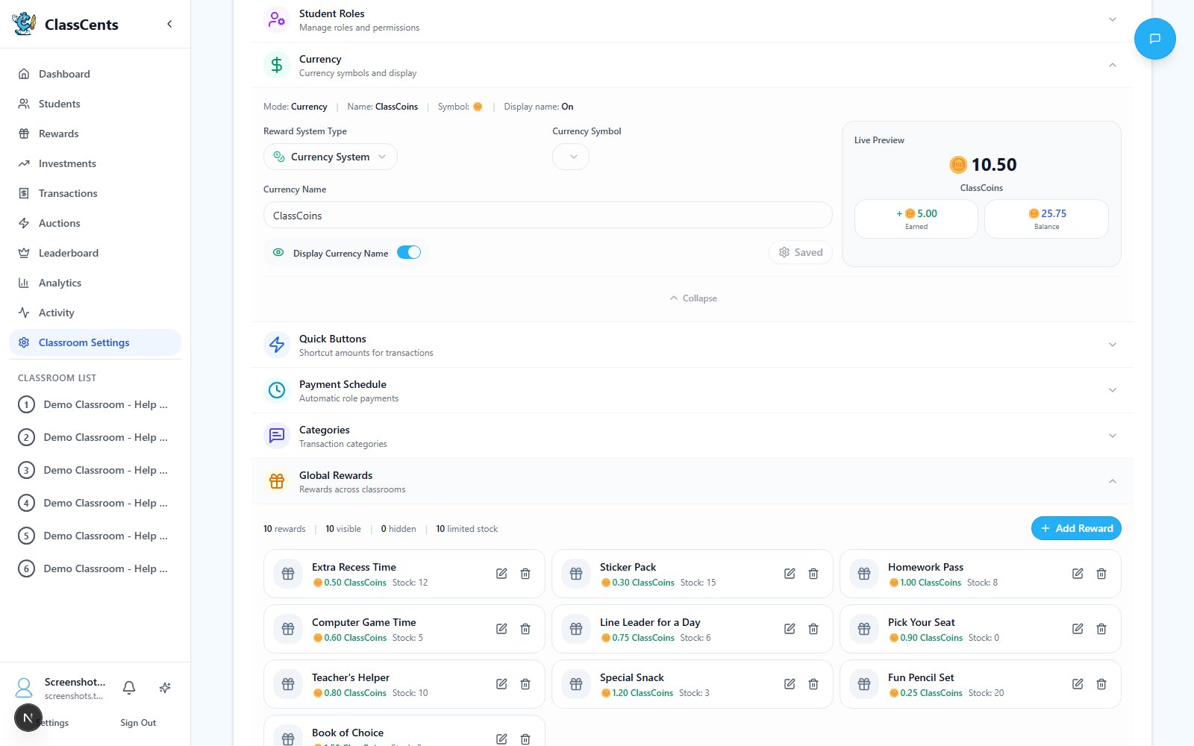Delete the Special Snack reward
The image size is (1194, 746).
pyautogui.click(x=813, y=684)
